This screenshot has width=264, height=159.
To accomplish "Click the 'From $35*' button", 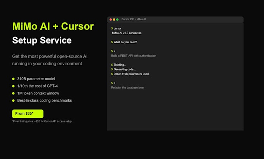I will [x=28, y=114].
